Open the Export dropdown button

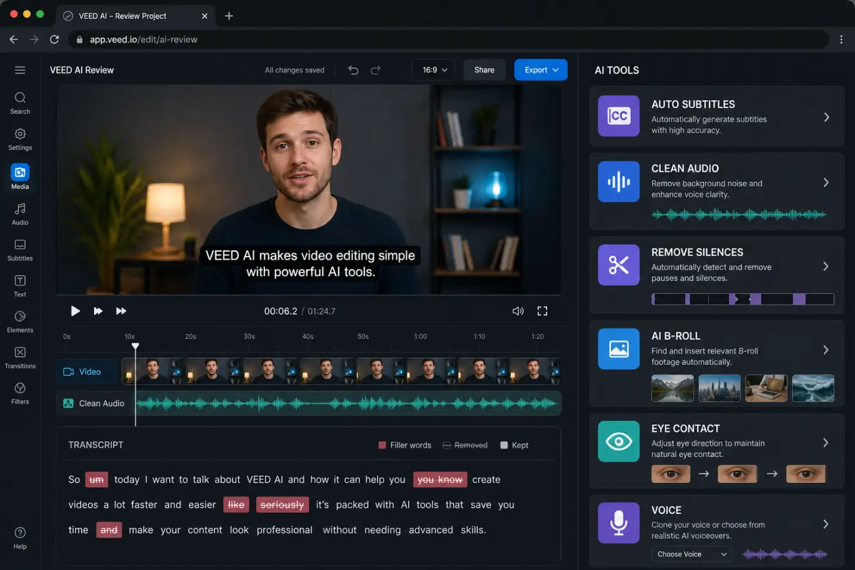(541, 70)
